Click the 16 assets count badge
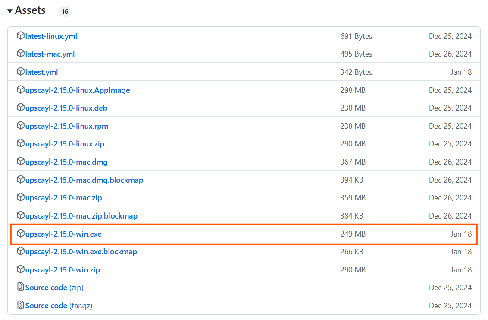The image size is (488, 320). [x=65, y=12]
